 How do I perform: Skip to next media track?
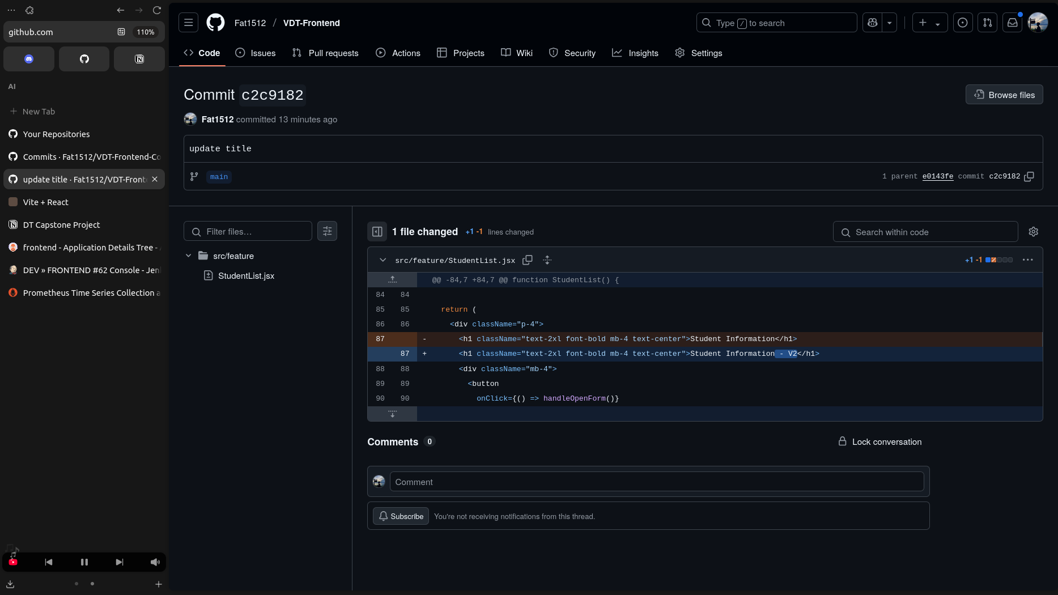pos(120,562)
